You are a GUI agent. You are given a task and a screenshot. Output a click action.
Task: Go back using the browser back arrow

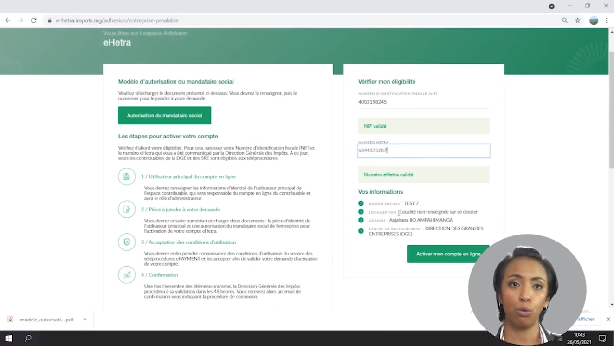pyautogui.click(x=8, y=20)
